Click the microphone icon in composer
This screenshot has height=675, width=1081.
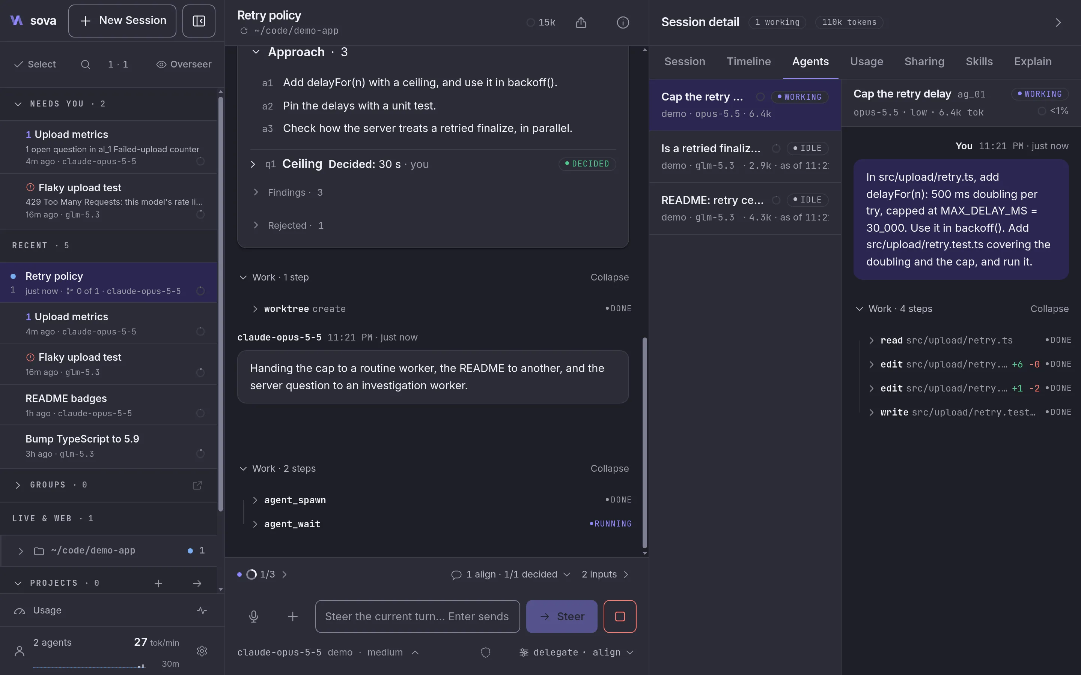point(254,616)
